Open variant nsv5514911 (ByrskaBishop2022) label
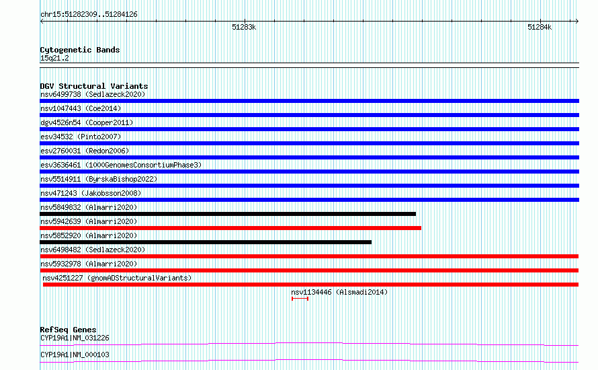 tap(99, 179)
